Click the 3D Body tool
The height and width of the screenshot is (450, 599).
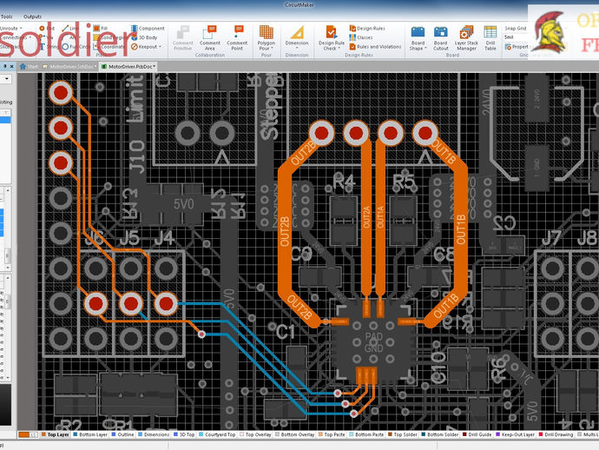tap(144, 37)
